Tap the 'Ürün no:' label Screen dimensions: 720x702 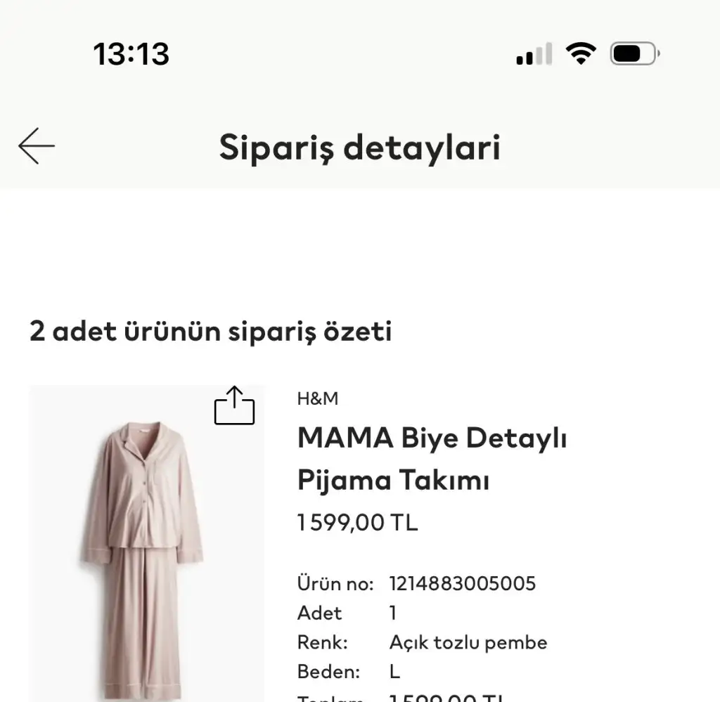[335, 583]
